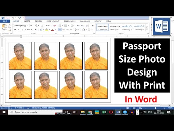Toggle Superscript x² button
174x131 pixels.
[x=36, y=29]
